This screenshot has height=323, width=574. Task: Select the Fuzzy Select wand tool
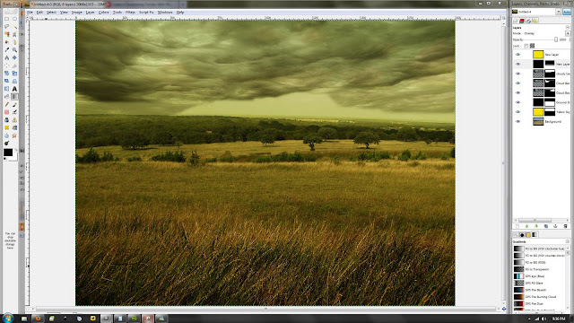coord(14,26)
